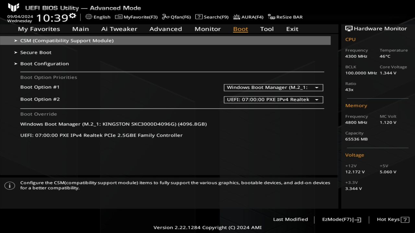Open the Boot Option #1 dropdown
Screen dimensions: 415x233
click(x=273, y=87)
